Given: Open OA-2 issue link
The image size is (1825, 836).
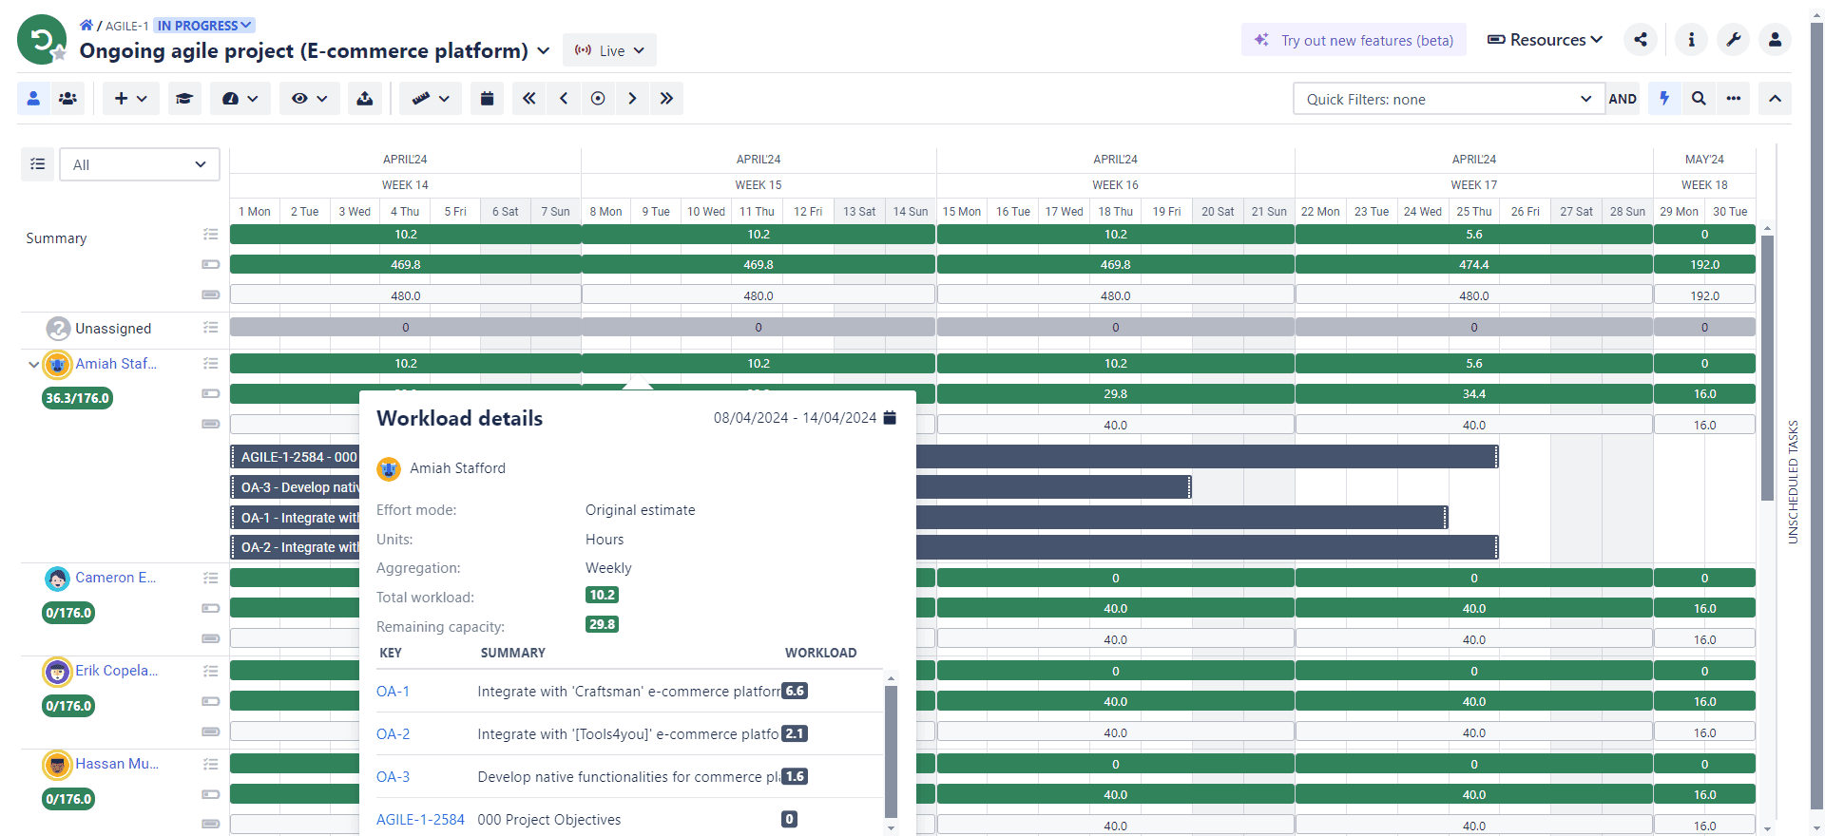Looking at the screenshot, I should (x=393, y=734).
